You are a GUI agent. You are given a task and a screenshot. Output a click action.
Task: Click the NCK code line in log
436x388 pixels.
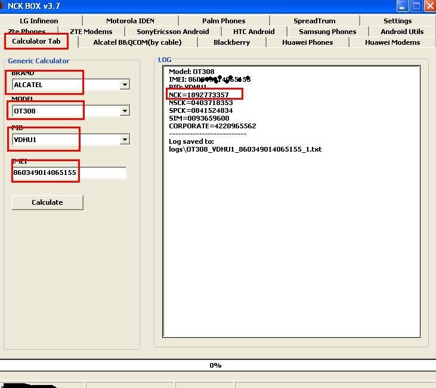pos(199,95)
